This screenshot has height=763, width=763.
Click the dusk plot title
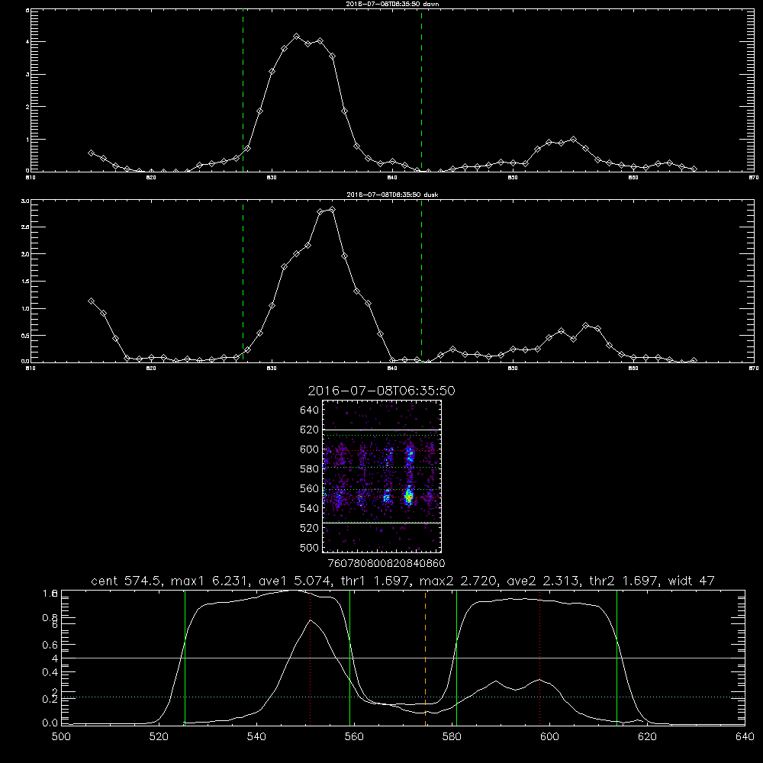pyautogui.click(x=392, y=195)
